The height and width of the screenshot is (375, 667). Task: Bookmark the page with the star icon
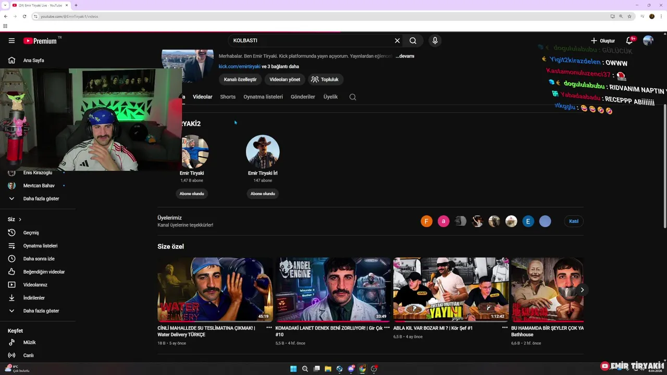(629, 16)
